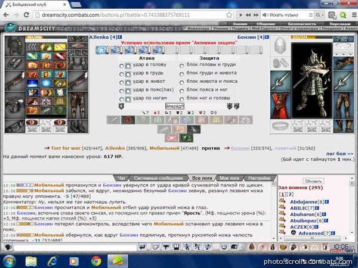Open the music search dropdown arrow
This screenshot has width=358, height=268.
coord(323,15)
